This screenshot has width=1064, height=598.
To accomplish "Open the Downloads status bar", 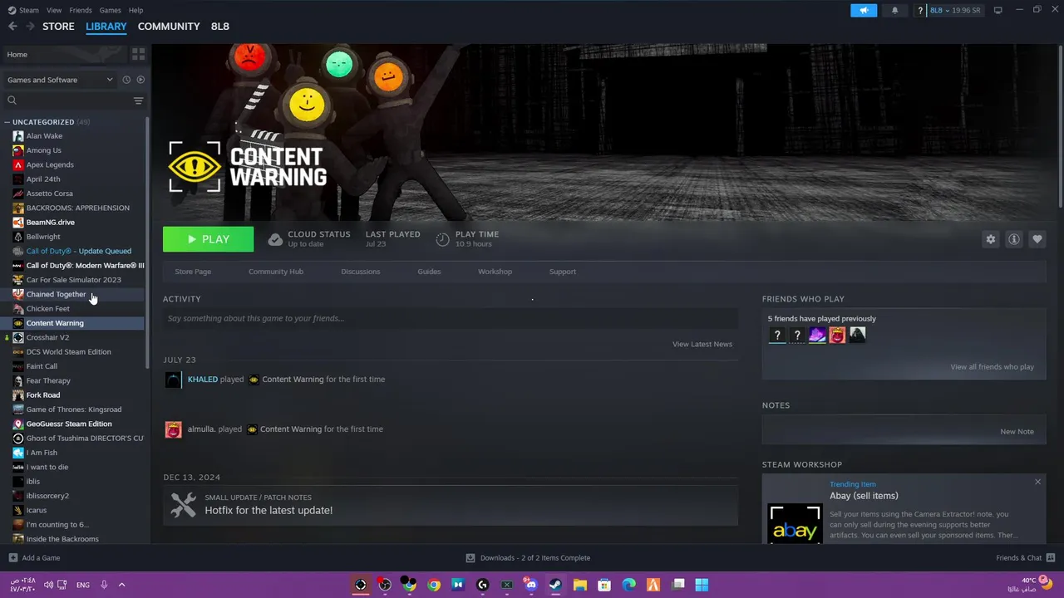I will click(528, 558).
